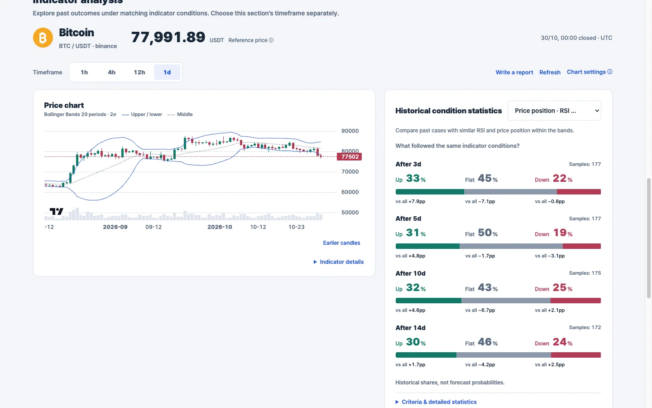Click the After 3d outcome distribution bar

tap(498, 192)
